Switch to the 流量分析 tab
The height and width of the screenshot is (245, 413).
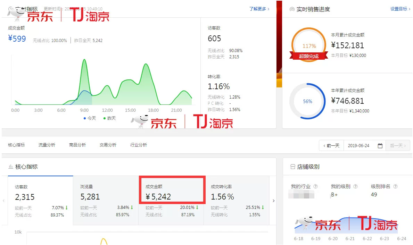pos(47,145)
